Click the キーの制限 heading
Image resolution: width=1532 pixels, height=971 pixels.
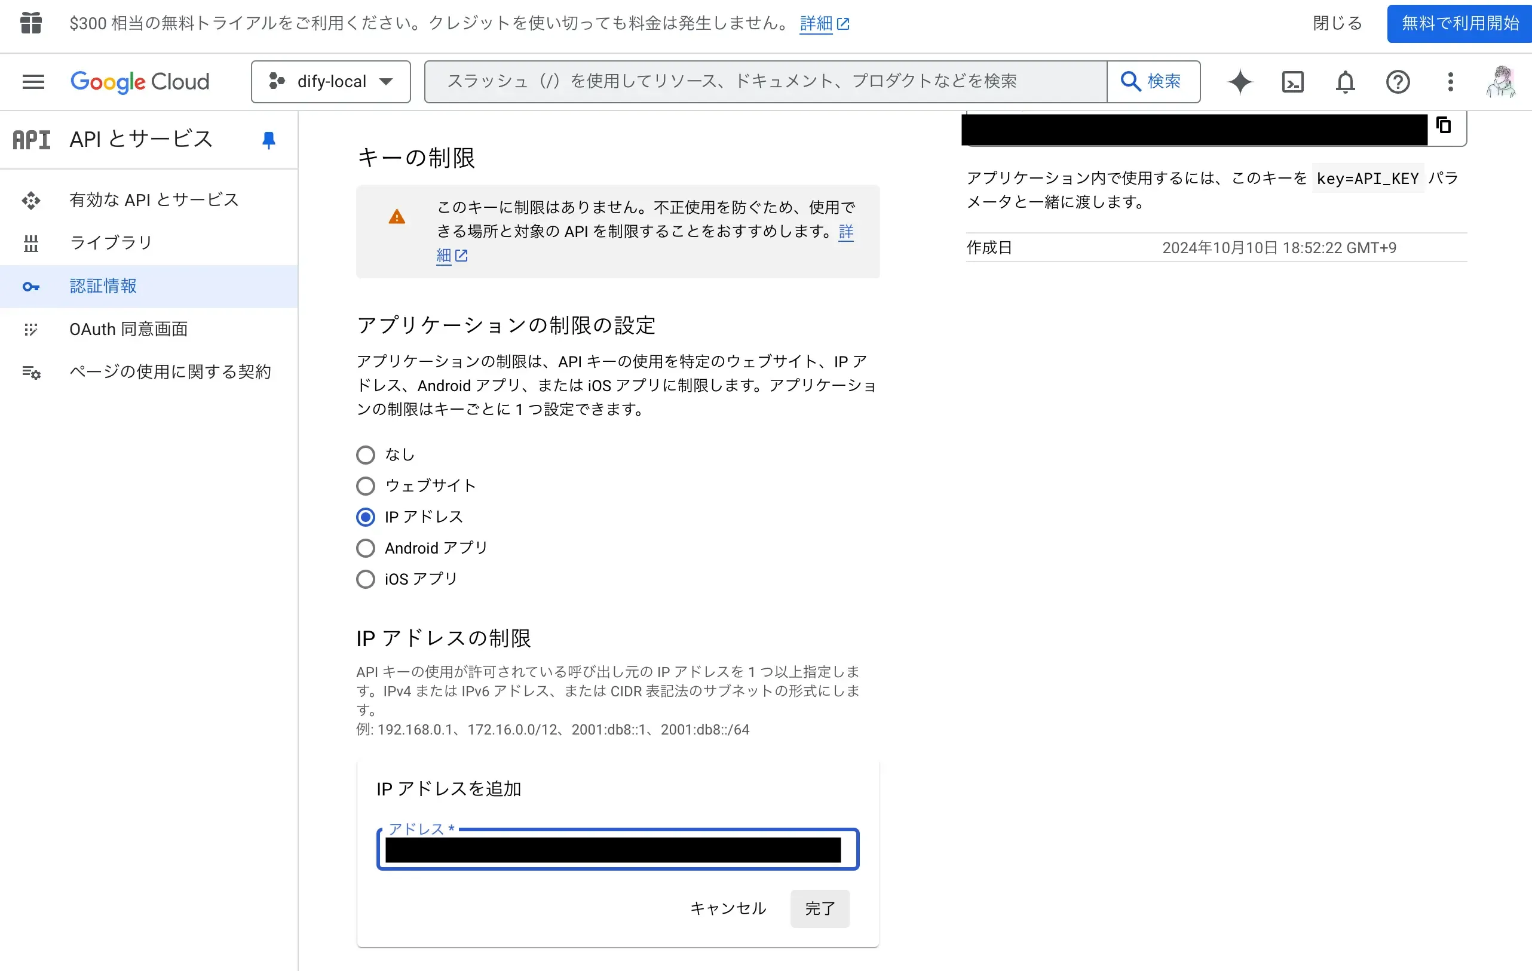point(416,158)
